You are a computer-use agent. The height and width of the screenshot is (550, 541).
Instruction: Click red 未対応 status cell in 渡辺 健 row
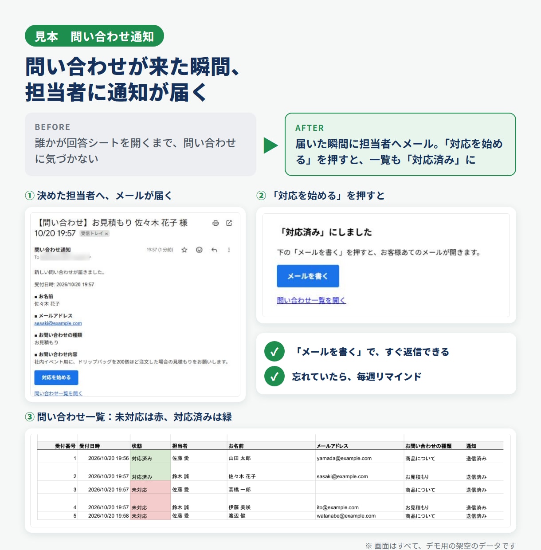[150, 516]
